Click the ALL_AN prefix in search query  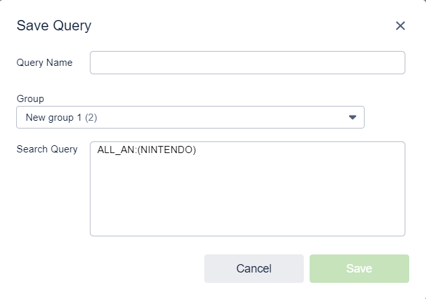click(x=114, y=150)
